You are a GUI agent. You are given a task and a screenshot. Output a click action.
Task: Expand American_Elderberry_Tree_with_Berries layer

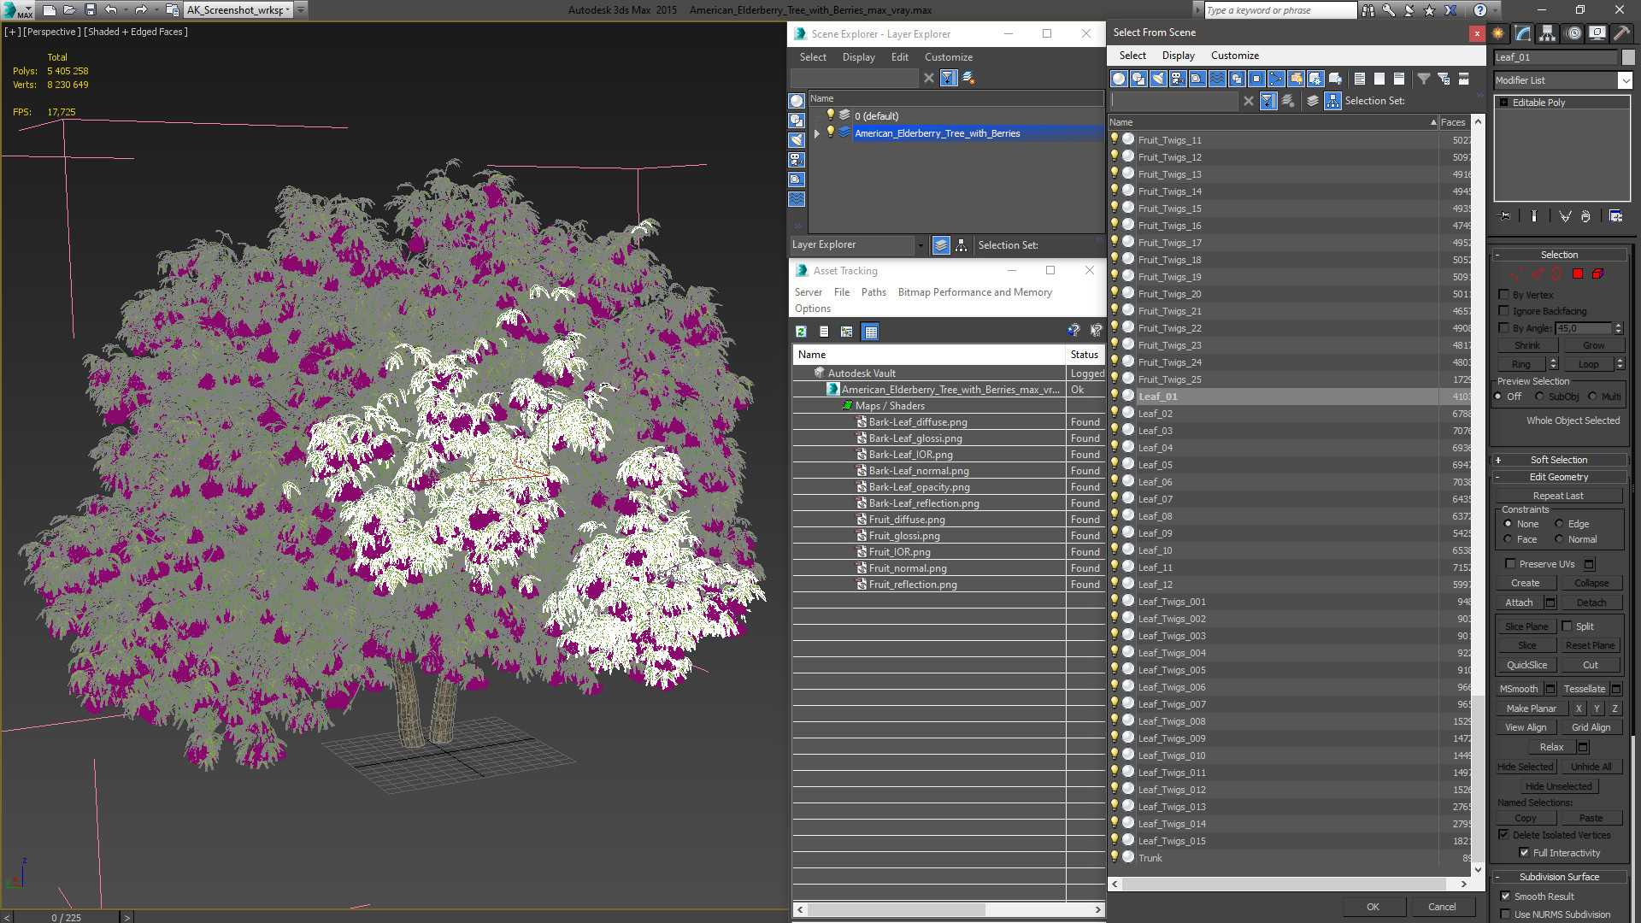817,133
